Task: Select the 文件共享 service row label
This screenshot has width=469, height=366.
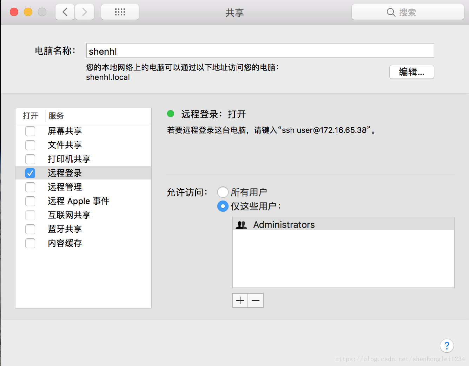Action: point(65,145)
